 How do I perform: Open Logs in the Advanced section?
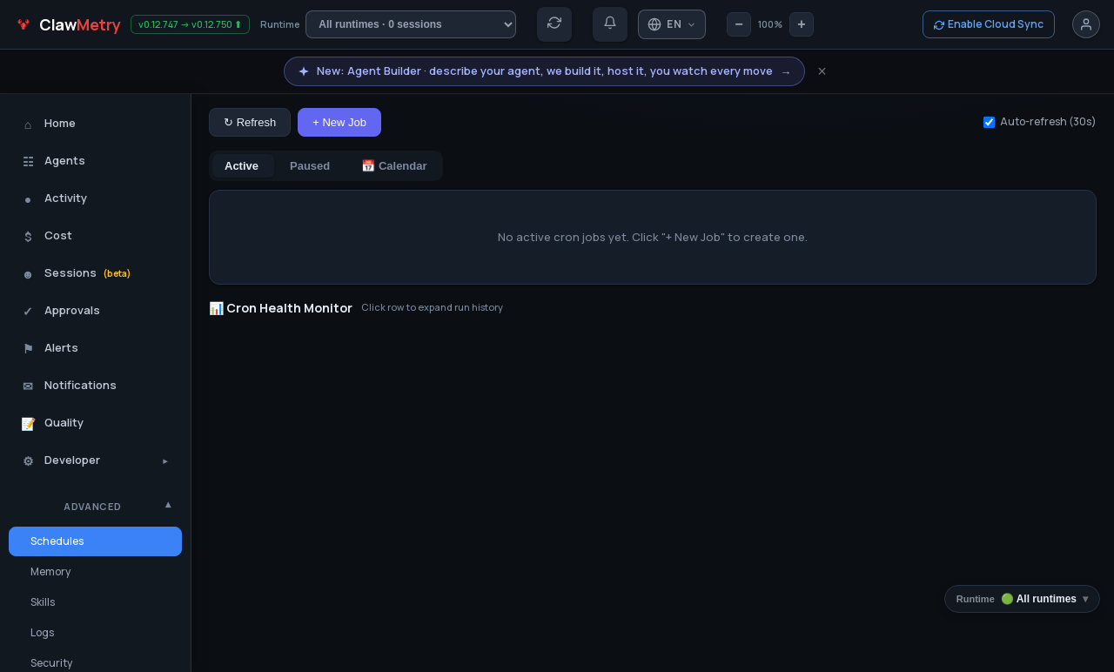point(95,633)
